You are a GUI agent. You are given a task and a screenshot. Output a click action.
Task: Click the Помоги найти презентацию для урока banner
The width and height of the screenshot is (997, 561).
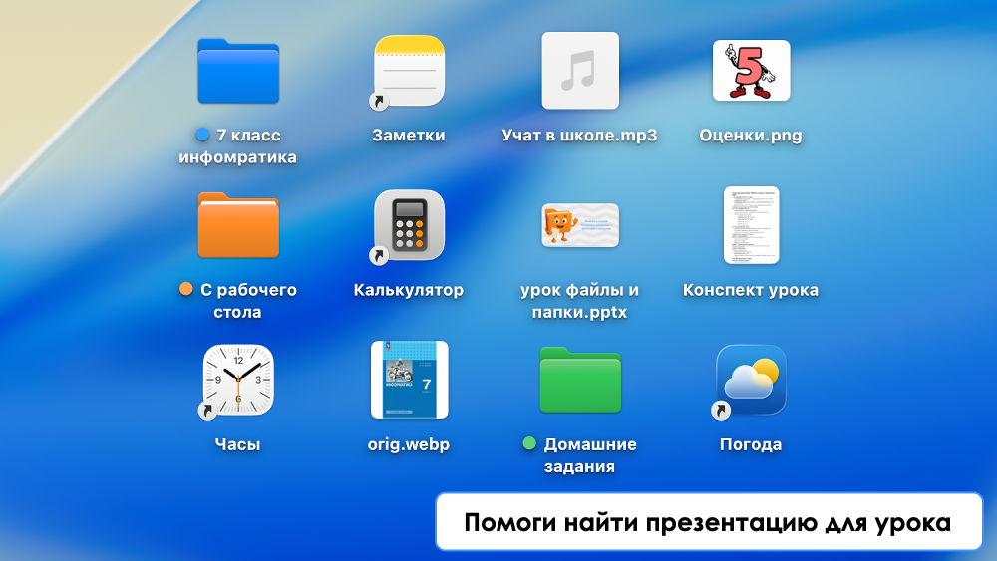[x=708, y=522]
